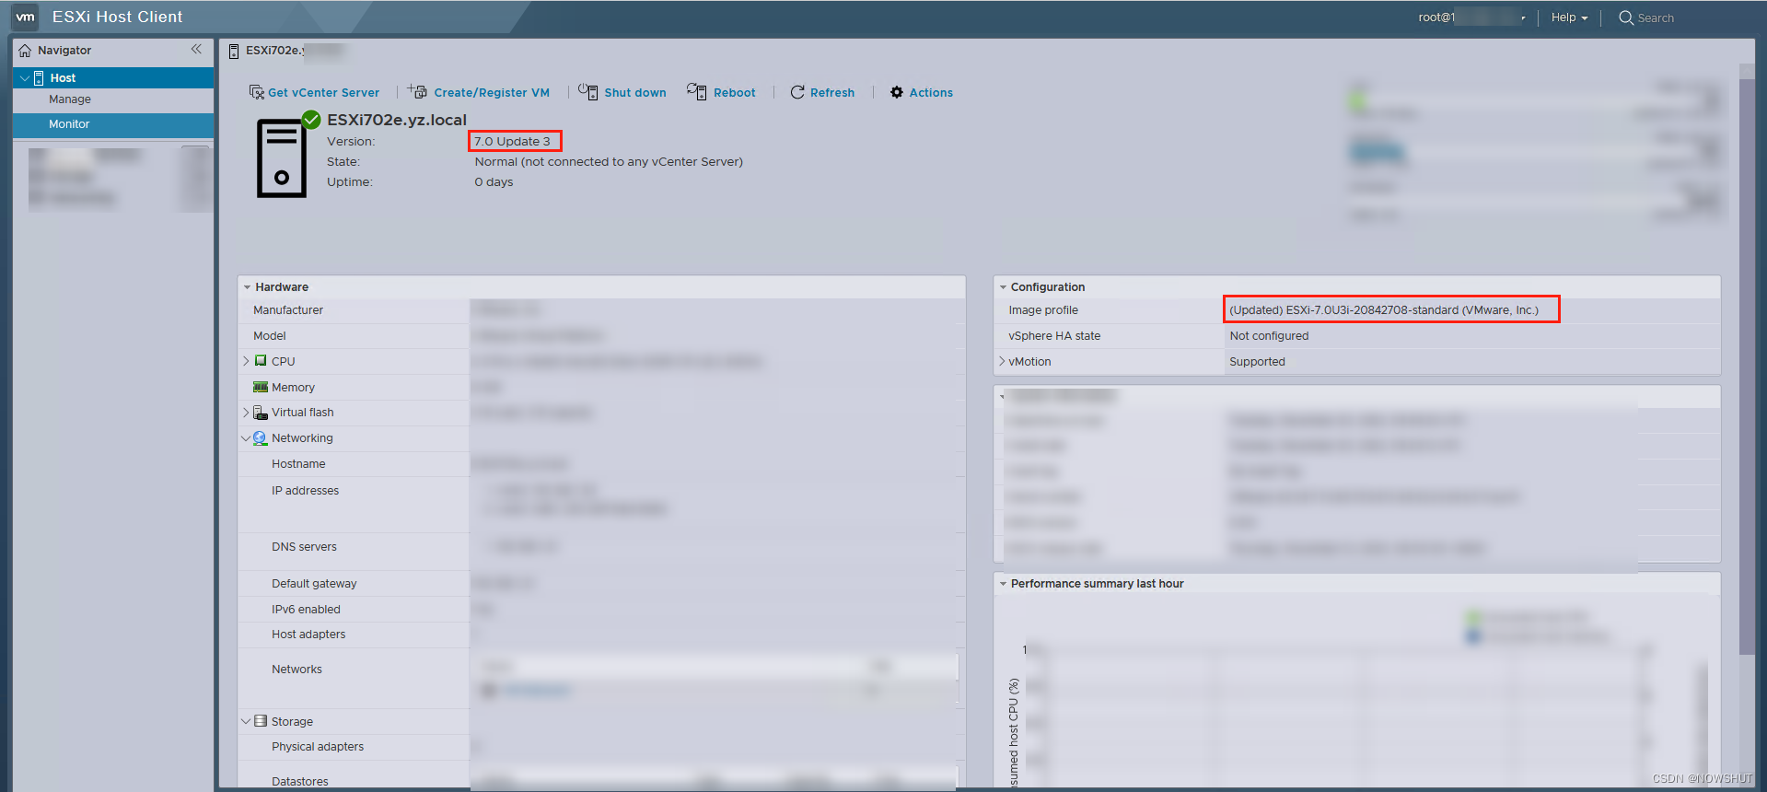The height and width of the screenshot is (792, 1767).
Task: Click the version value '7.0 Update 3'
Action: click(512, 141)
